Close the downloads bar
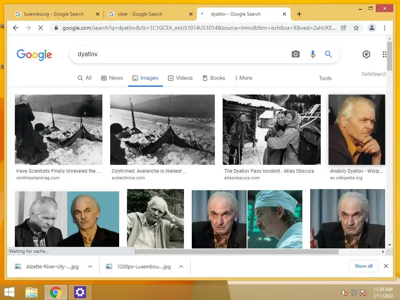This screenshot has height=300, width=400. tap(386, 266)
